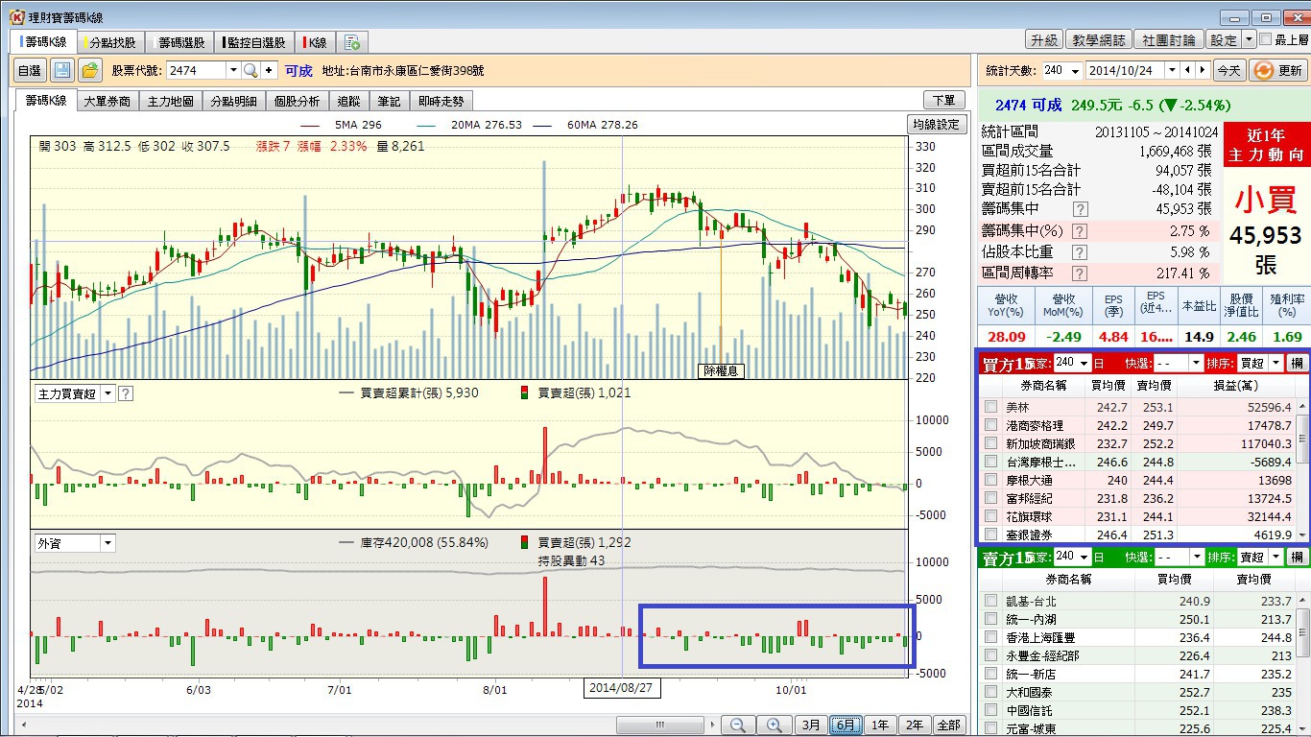1311x737 pixels.
Task: Click the chart horizontal scrollbar thumb
Action: (x=659, y=725)
